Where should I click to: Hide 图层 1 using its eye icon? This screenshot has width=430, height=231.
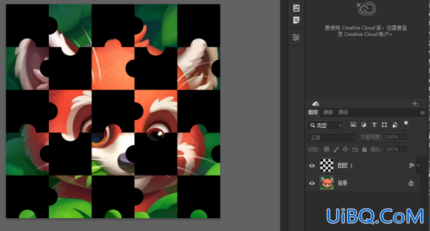(x=312, y=166)
